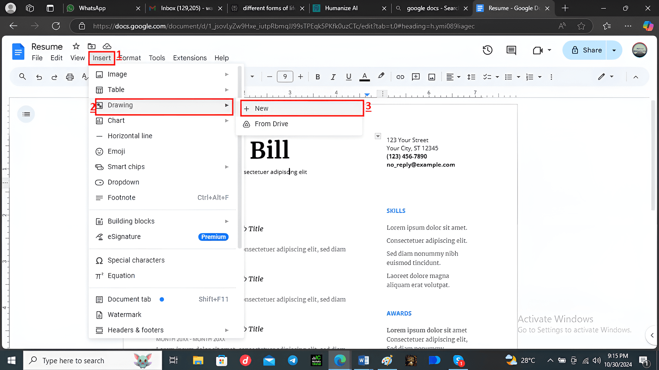
Task: Open the editing mode pencil dropdown
Action: (x=605, y=77)
